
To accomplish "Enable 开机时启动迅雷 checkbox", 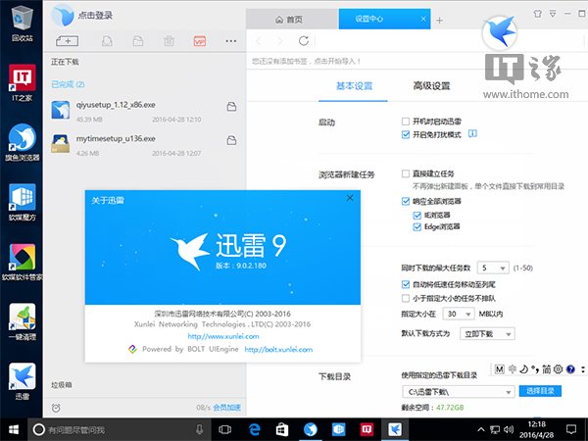I will [x=406, y=122].
